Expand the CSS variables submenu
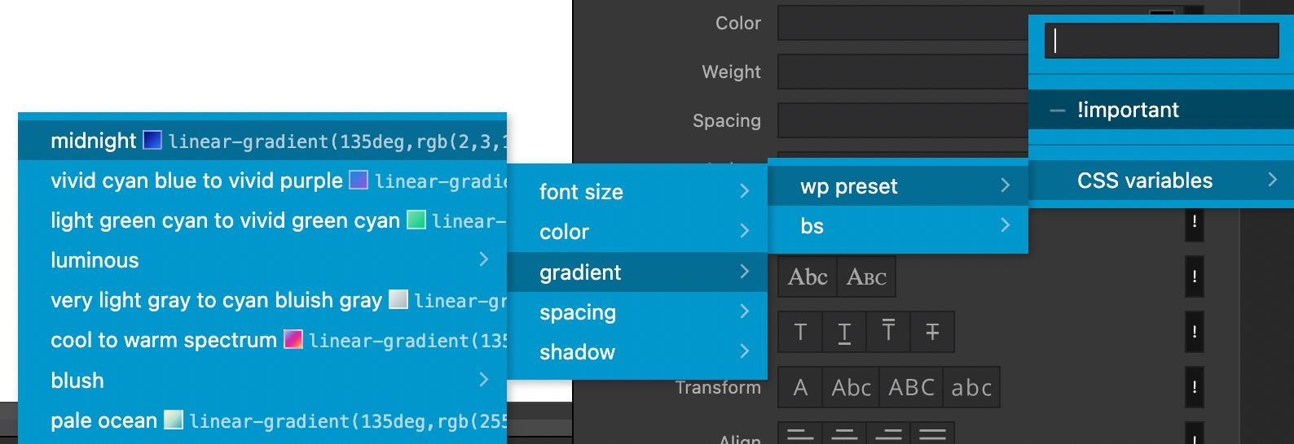Screen dimensions: 1294x444 [1161, 181]
